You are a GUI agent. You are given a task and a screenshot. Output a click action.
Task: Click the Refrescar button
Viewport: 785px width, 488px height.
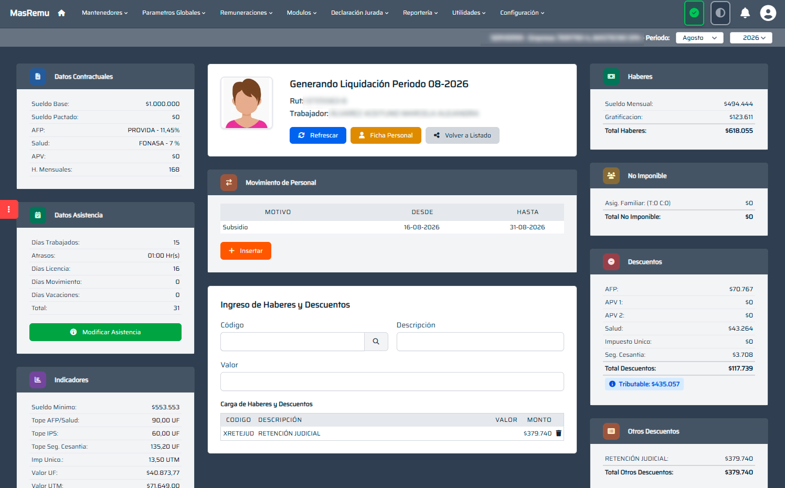[x=318, y=135]
